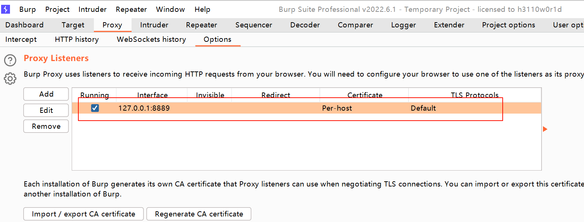Open Proxy Listeners help question mark icon
The image size is (584, 222).
click(x=10, y=60)
